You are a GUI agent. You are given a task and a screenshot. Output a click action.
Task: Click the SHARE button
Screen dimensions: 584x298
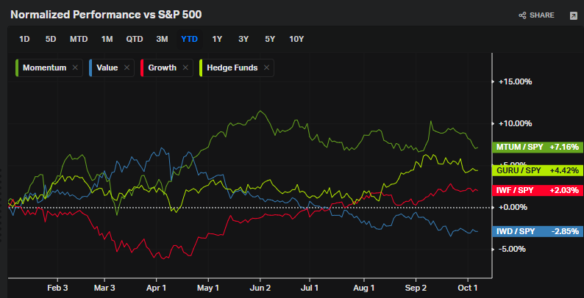click(536, 15)
